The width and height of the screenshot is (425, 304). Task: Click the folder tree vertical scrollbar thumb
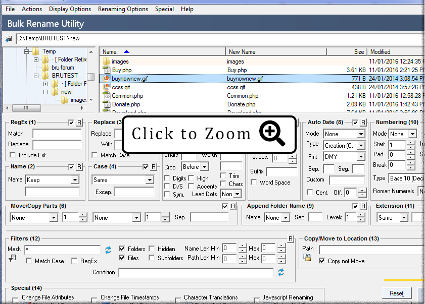tap(91, 77)
